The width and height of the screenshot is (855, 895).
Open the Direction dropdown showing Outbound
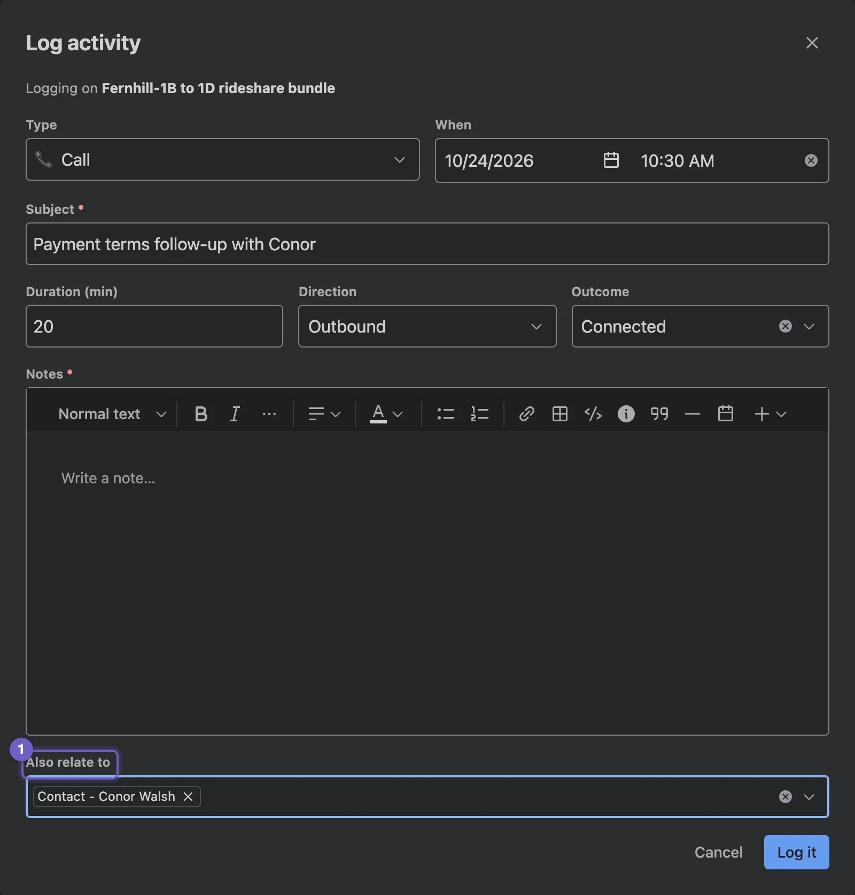coord(428,326)
